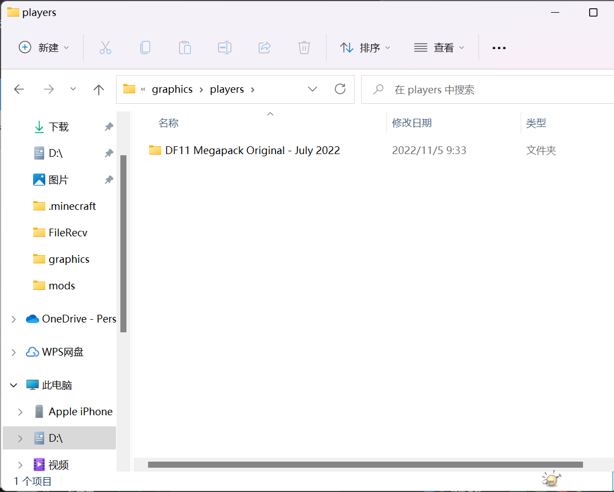Open the 新建 (New) dropdown menu
Image resolution: width=614 pixels, height=492 pixels.
point(44,47)
